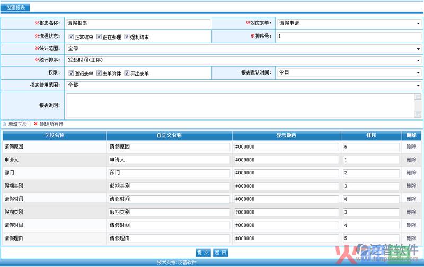Click the 部门 display color field
This screenshot has width=424, height=267.
coord(286,173)
